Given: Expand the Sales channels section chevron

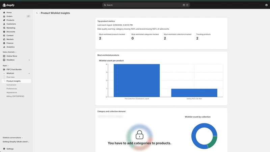Looking at the screenshot, I should pos(16,52).
